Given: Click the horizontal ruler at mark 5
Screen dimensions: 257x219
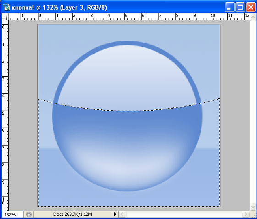Looking at the screenshot, I should [126, 17].
